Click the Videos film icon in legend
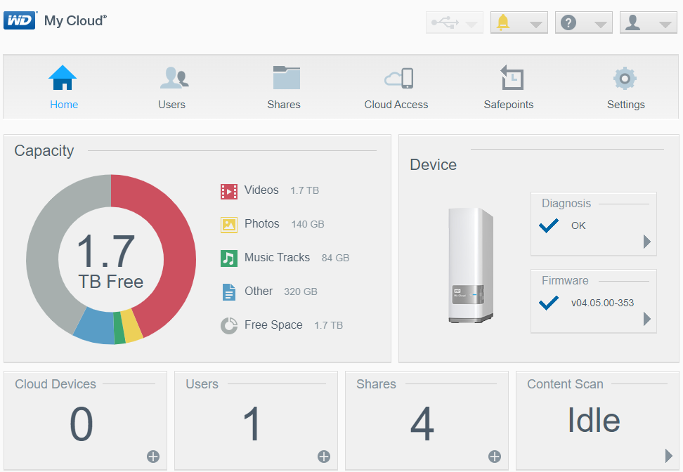 pos(228,192)
